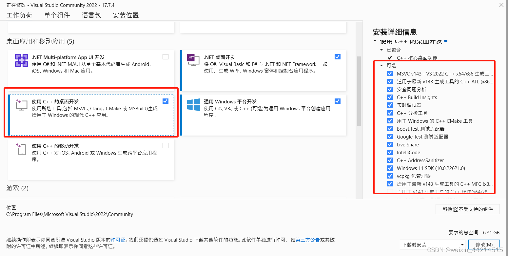
Task: Uncheck the 通用 Windows 平台开发 workload checkbox
Action: tap(338, 101)
